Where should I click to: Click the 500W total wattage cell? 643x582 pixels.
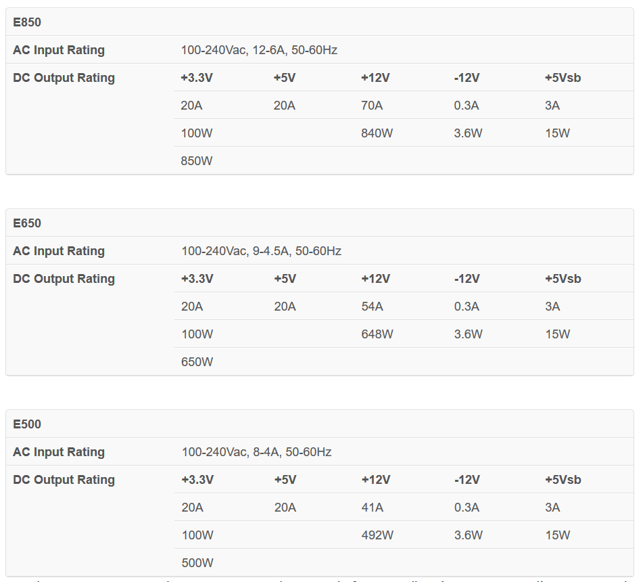click(197, 563)
